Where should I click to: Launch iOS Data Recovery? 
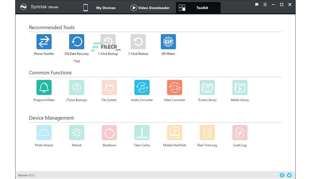tap(77, 41)
